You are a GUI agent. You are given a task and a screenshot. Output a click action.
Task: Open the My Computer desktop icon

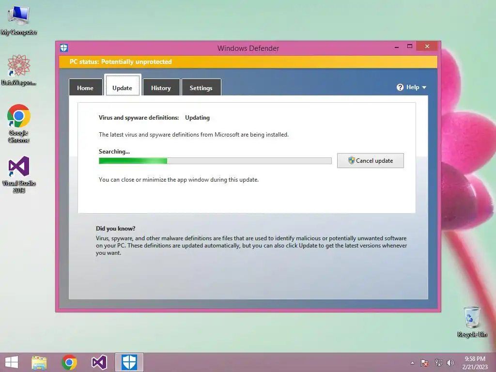click(19, 19)
